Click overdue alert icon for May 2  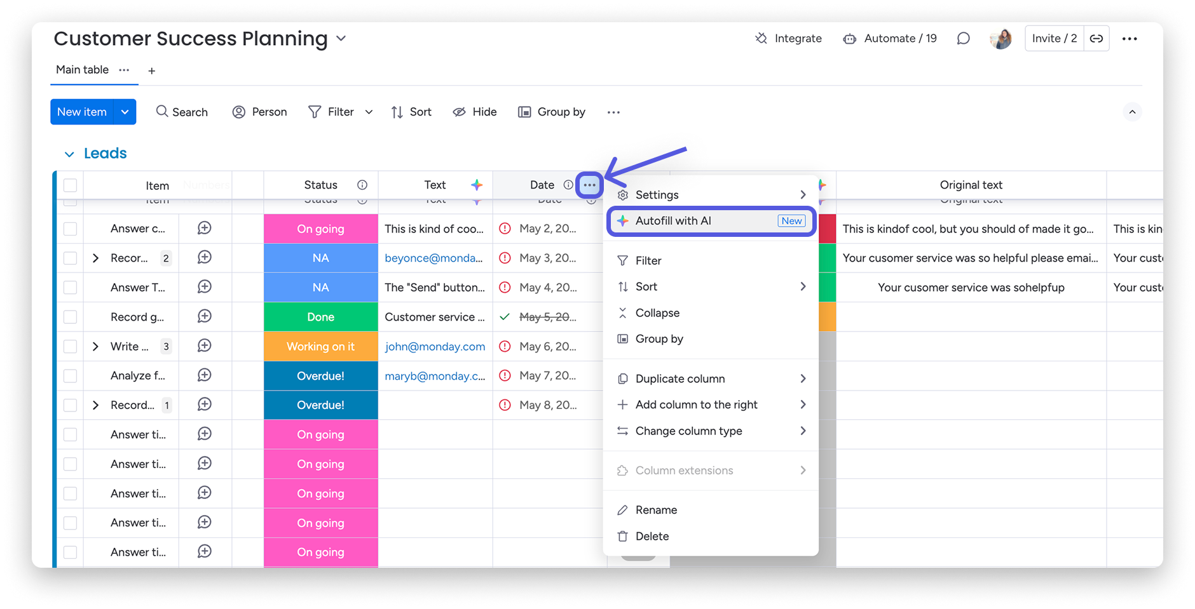point(505,229)
